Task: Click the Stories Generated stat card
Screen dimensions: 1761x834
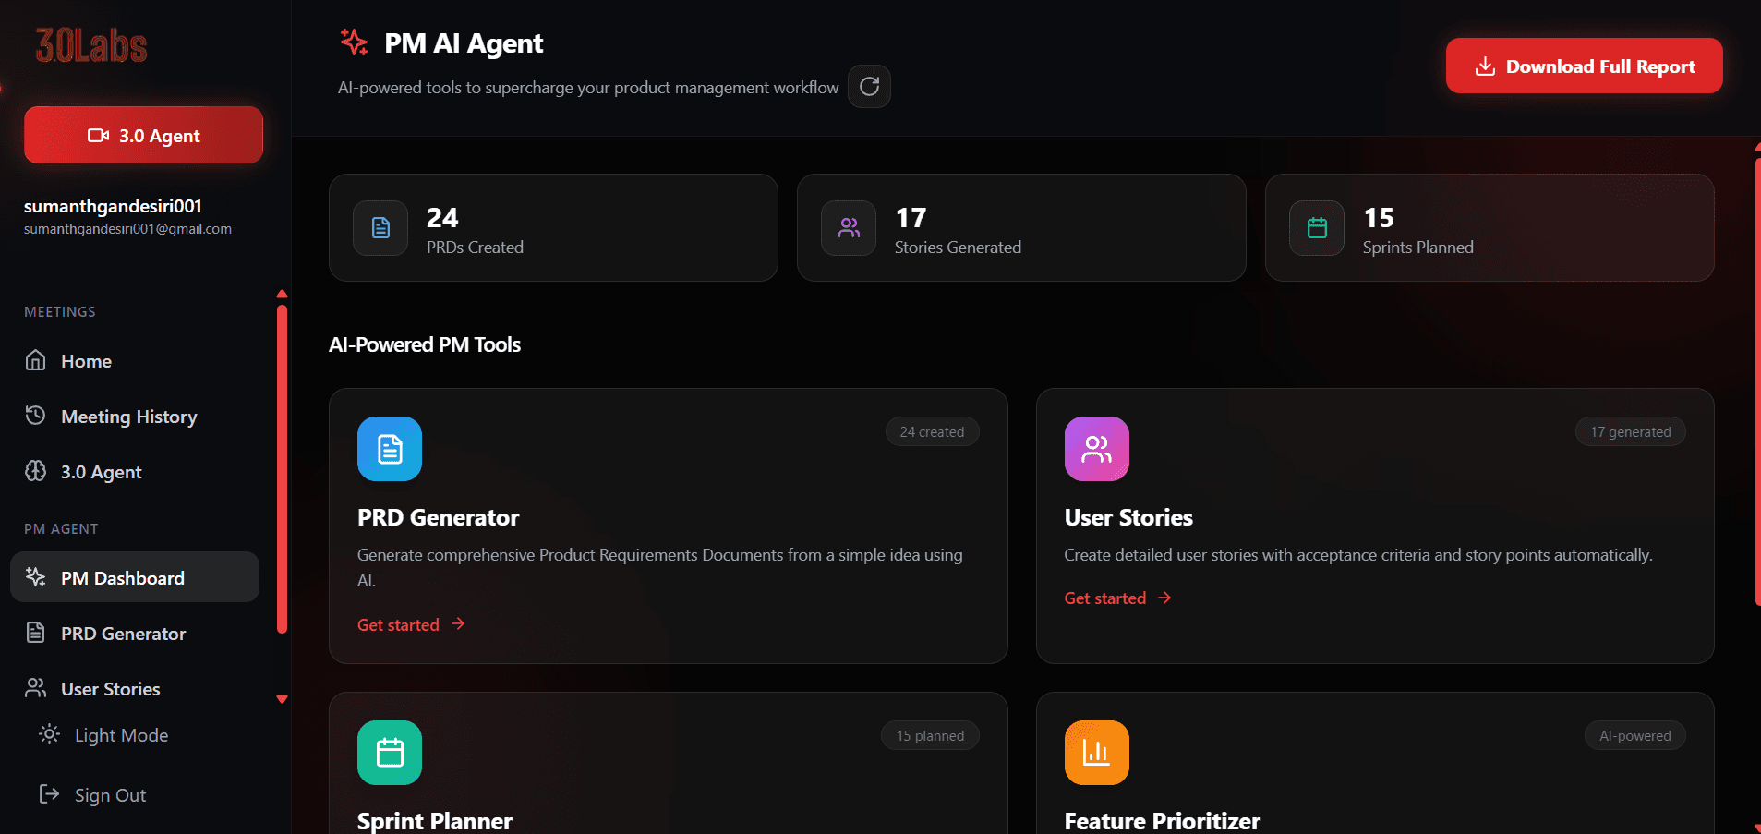Action: [x=1020, y=227]
